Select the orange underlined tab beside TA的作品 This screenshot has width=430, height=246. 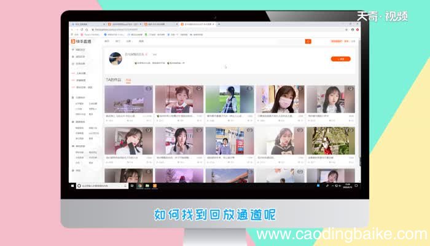pos(128,80)
